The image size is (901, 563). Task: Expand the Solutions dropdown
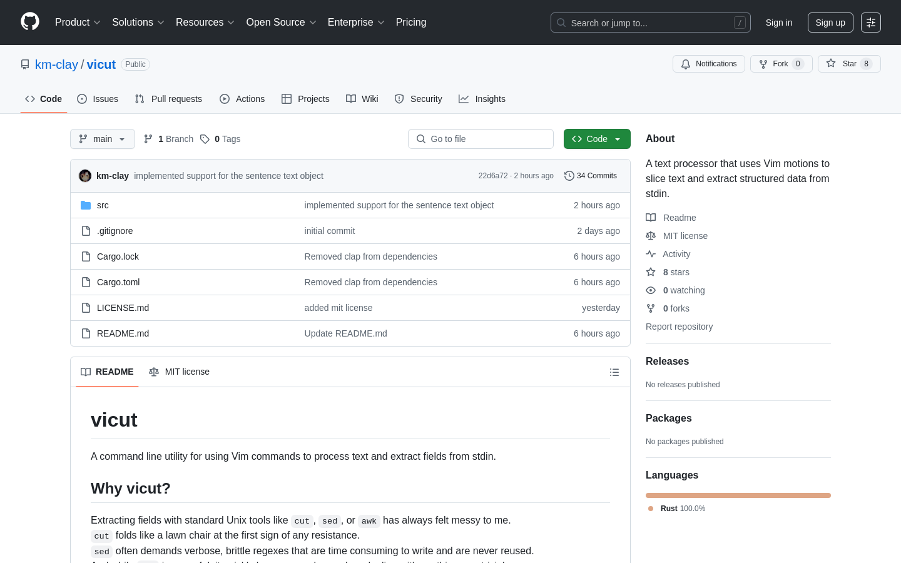(x=138, y=23)
